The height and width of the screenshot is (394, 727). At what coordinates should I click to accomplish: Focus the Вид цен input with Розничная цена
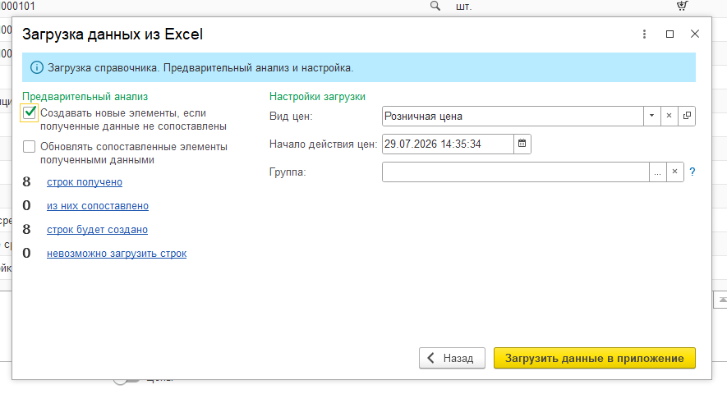(513, 116)
